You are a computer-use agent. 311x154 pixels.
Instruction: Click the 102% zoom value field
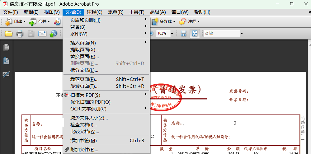pyautogui.click(x=163, y=34)
